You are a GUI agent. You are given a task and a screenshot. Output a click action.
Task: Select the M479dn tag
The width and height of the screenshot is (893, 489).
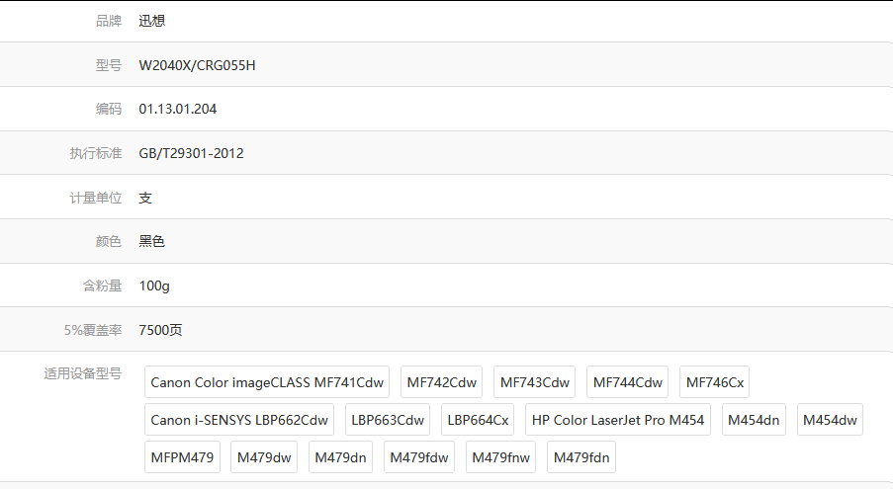340,457
